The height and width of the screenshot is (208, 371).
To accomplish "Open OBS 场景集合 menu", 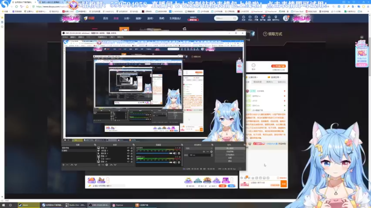I will coord(102,37).
